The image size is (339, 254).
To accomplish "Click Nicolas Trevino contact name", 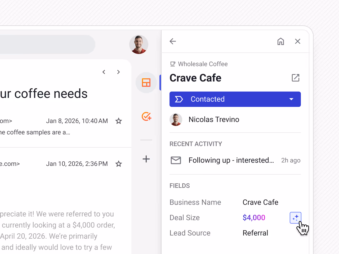I will 214,119.
